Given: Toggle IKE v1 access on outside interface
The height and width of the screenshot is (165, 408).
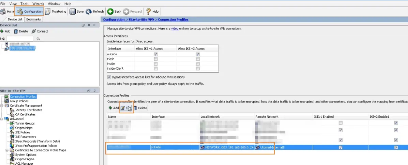Looking at the screenshot, I should tap(156, 54).
